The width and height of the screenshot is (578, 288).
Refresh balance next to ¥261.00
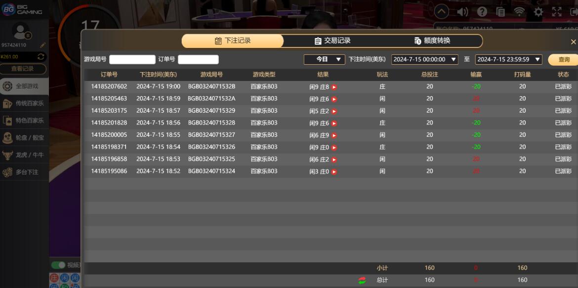point(41,57)
